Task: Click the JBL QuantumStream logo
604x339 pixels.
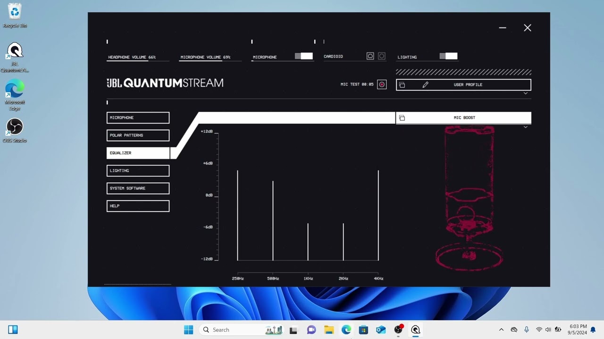Action: (x=165, y=83)
